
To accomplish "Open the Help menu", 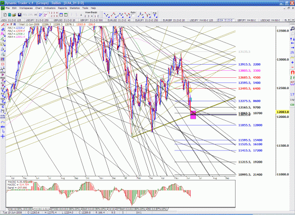I will pos(93,8).
